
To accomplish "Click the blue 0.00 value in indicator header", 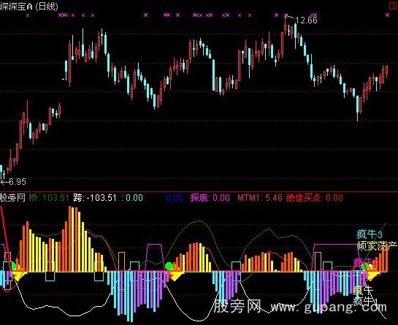I will click(x=175, y=197).
